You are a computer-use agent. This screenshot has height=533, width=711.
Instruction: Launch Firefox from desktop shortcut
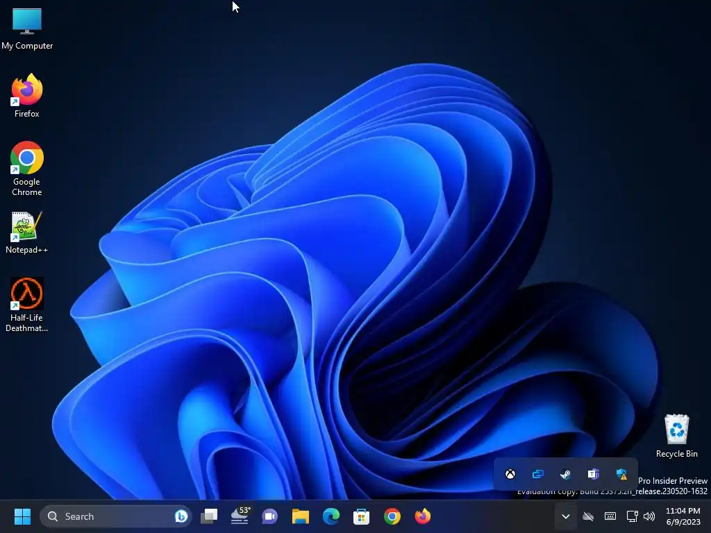pos(27,96)
